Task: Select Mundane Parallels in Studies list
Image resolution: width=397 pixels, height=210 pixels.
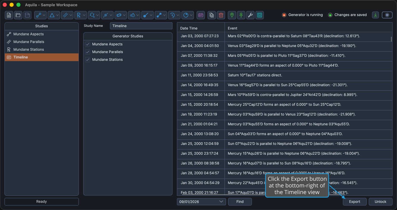Action: coord(42,42)
